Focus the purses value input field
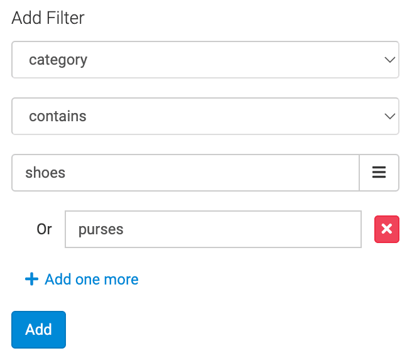This screenshot has height=358, width=412. click(x=213, y=229)
